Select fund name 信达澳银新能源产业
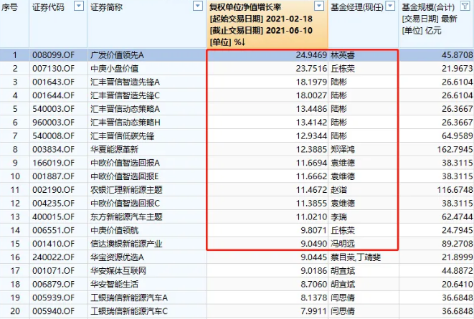This screenshot has height=319, width=474. 126,244
